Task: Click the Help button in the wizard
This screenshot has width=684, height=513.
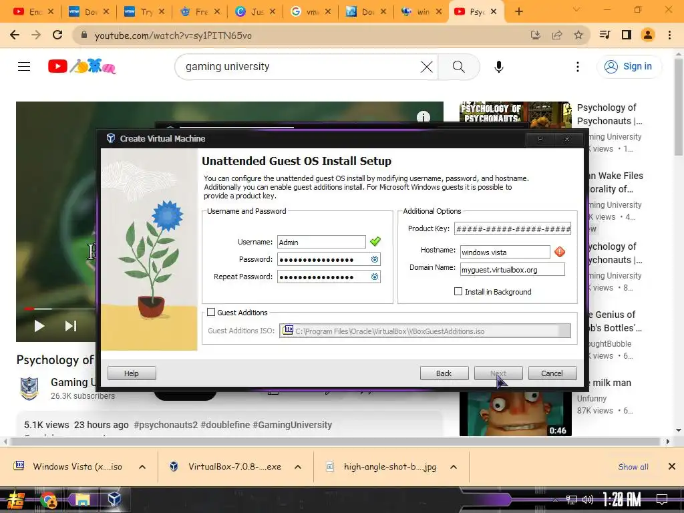Action: coord(132,373)
